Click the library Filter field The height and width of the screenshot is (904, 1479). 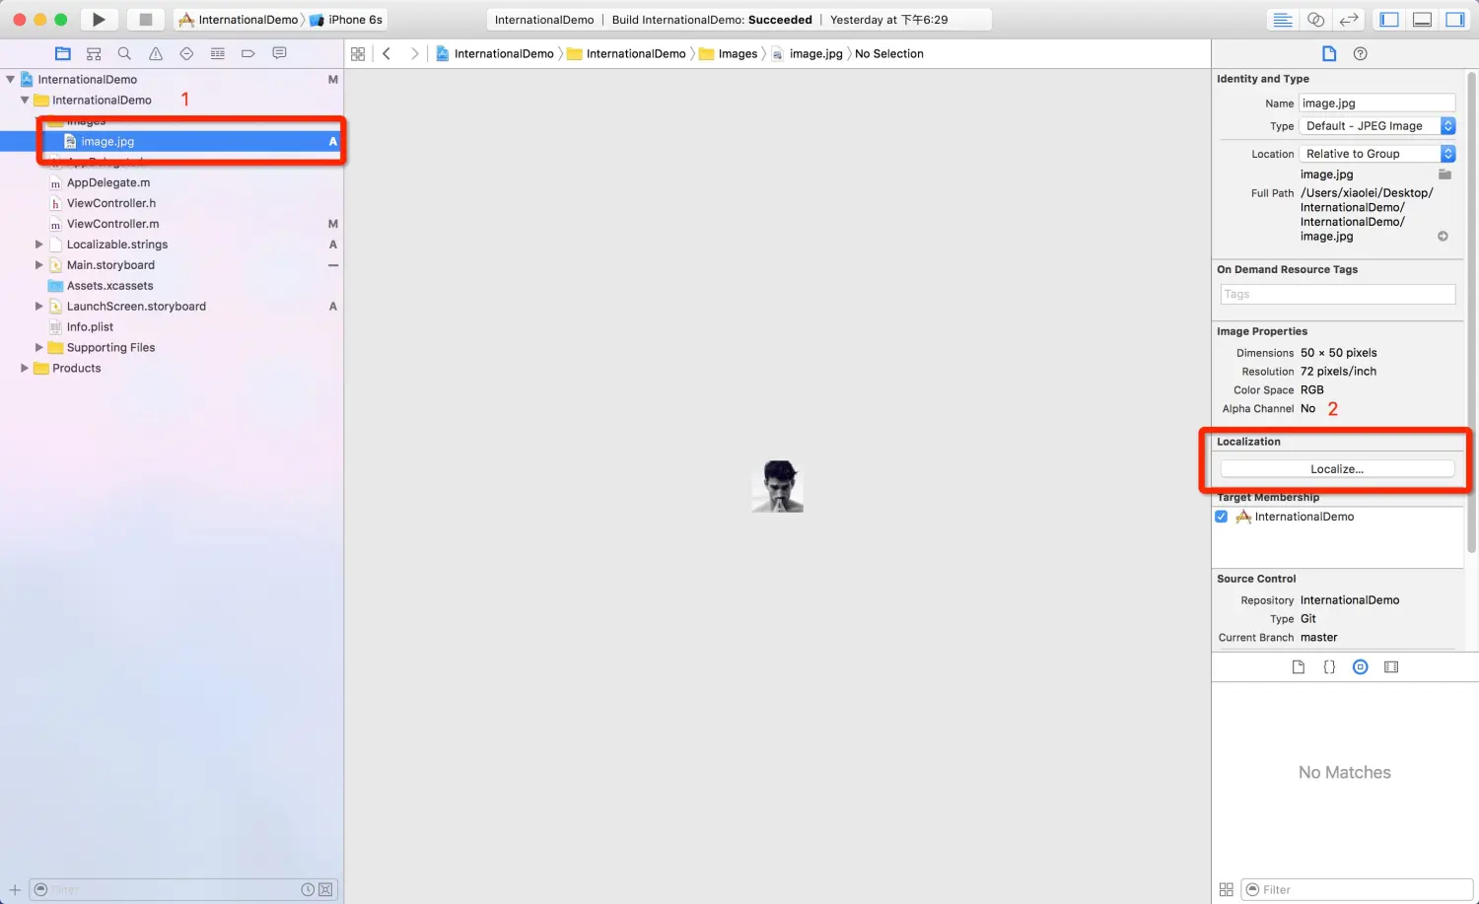click(1357, 889)
